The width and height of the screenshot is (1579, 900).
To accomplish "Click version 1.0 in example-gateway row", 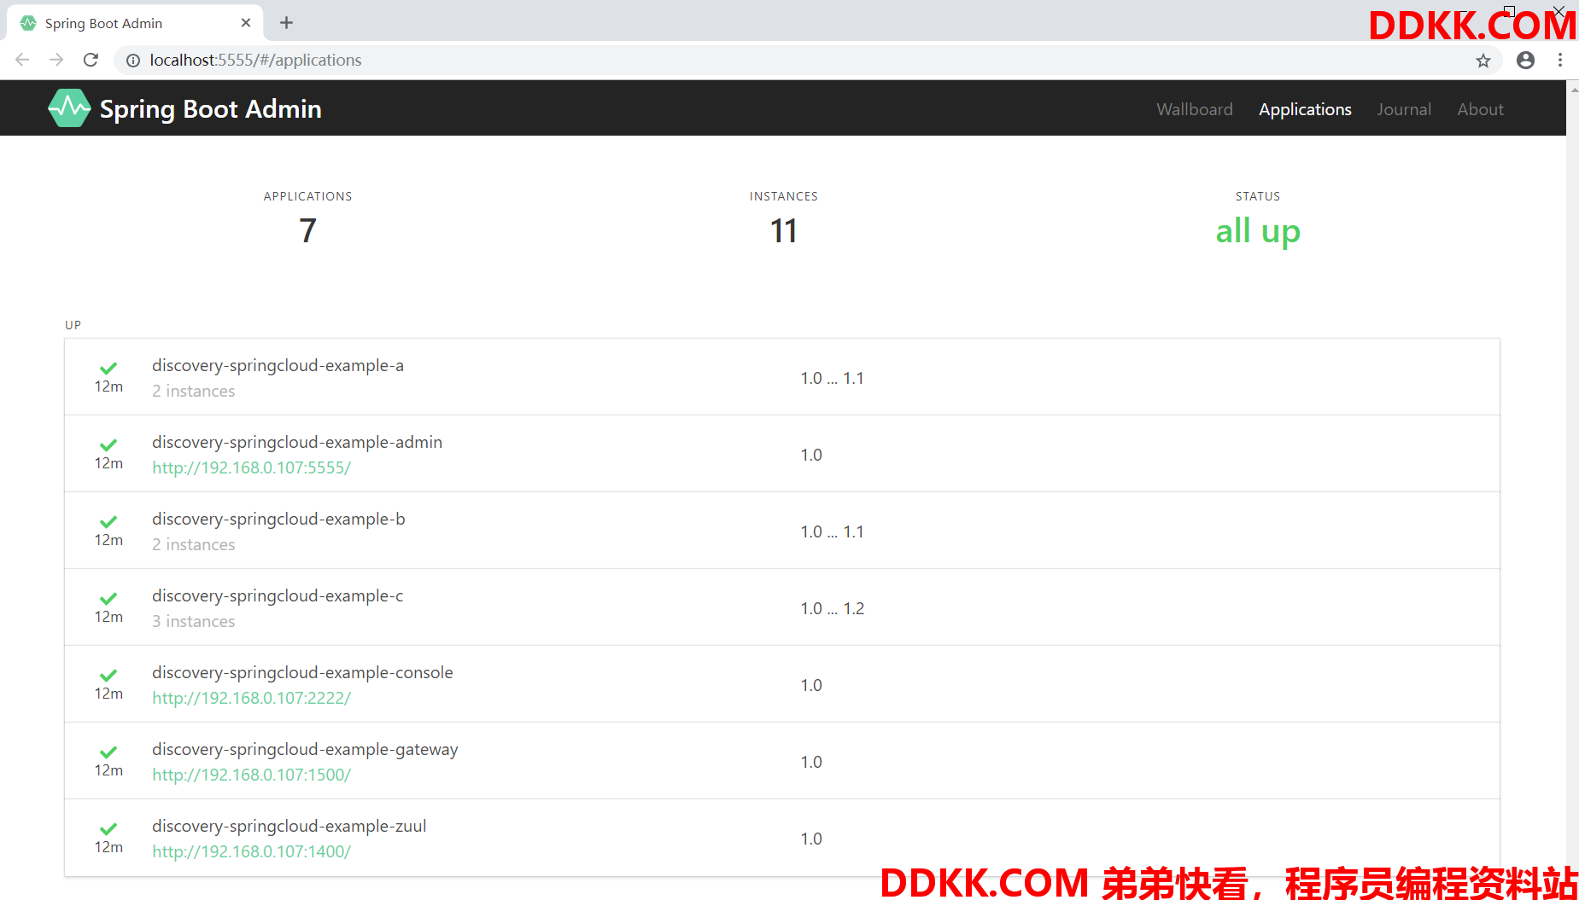I will 811,762.
